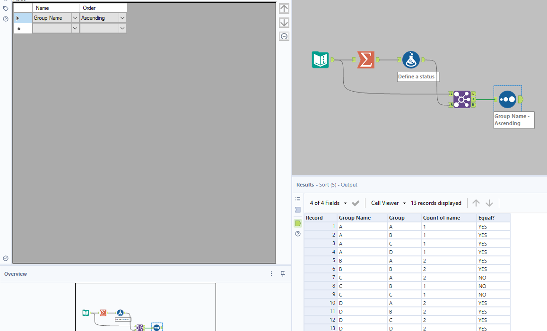The height and width of the screenshot is (331, 547).
Task: Click the minus button to remove the sort field
Action: point(284,36)
